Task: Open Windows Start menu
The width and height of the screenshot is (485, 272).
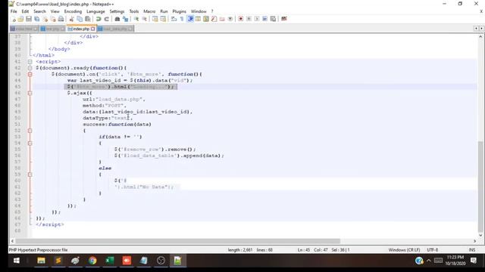Action: tap(17, 261)
